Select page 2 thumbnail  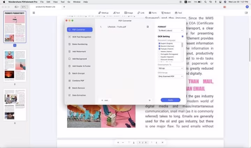click(x=15, y=66)
